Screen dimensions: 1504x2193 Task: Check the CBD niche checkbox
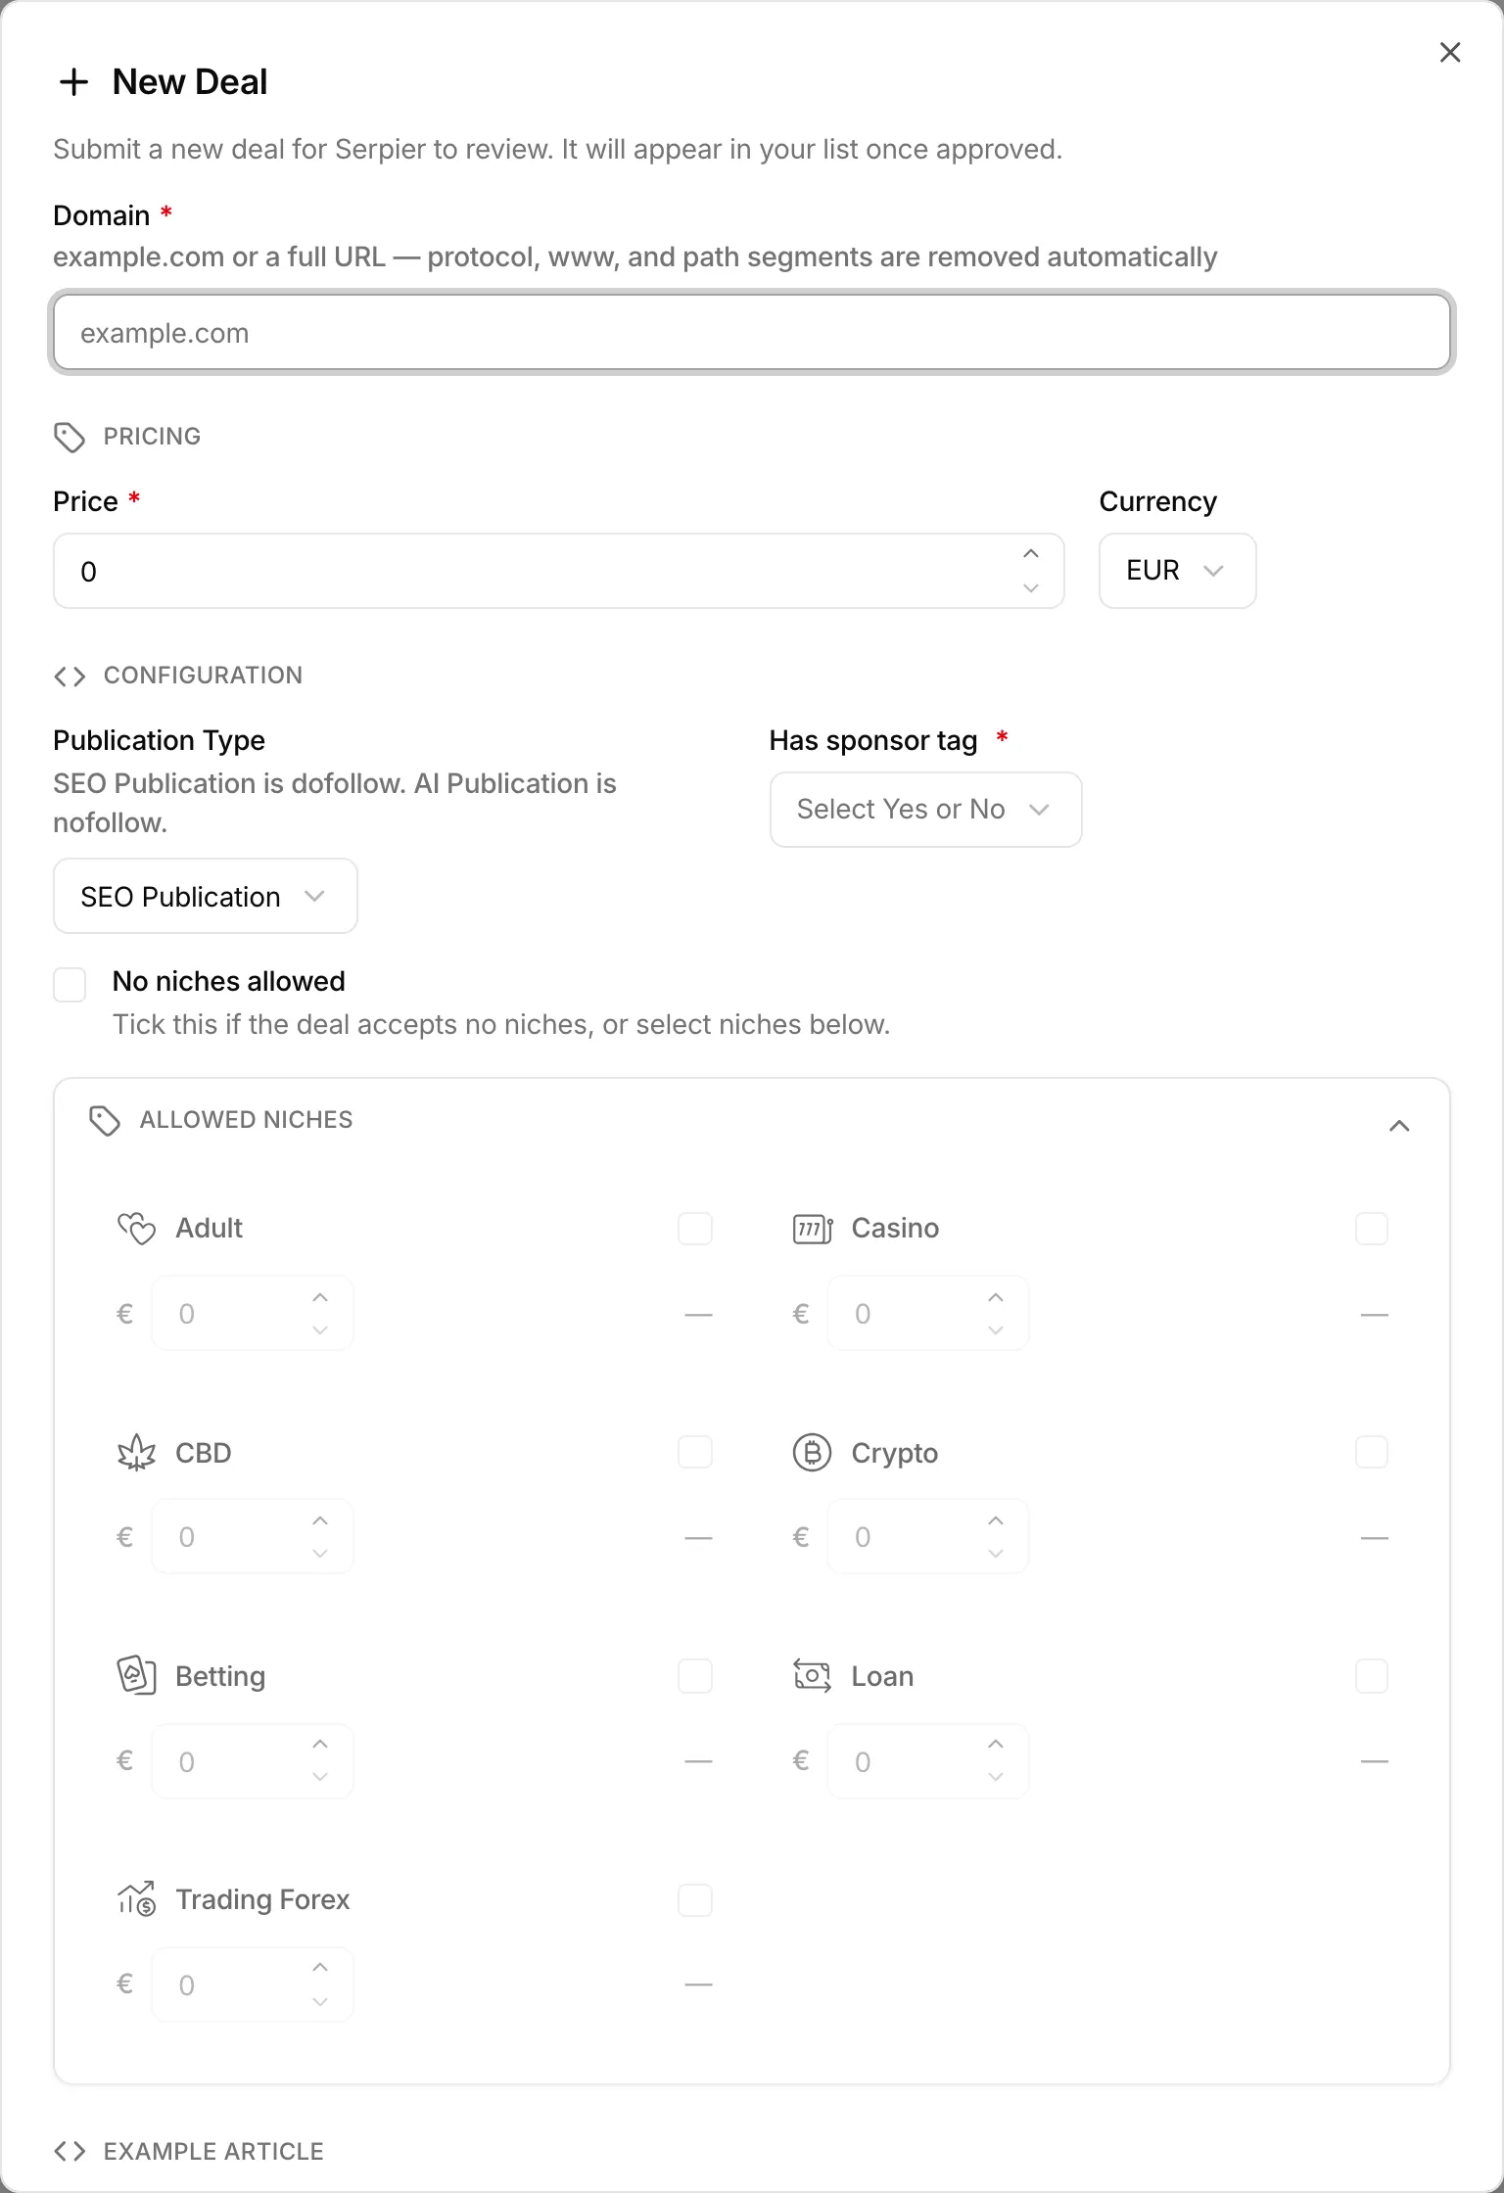(695, 1452)
